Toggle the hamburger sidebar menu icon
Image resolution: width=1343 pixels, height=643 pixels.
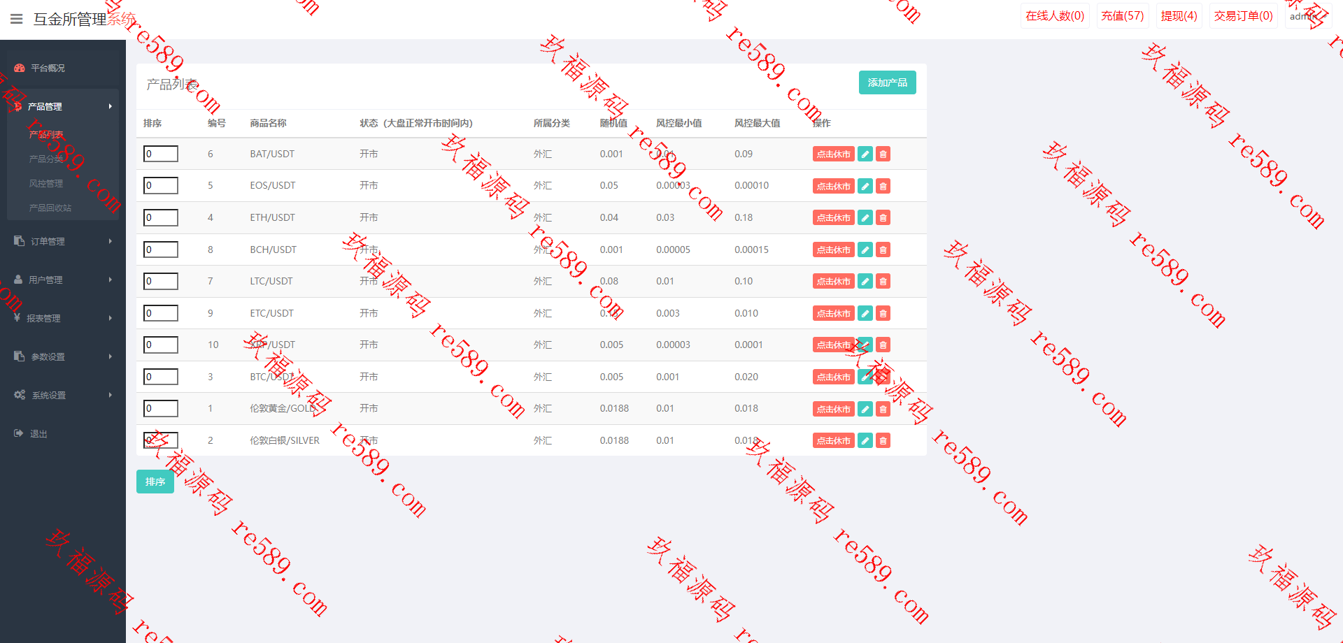click(x=17, y=19)
